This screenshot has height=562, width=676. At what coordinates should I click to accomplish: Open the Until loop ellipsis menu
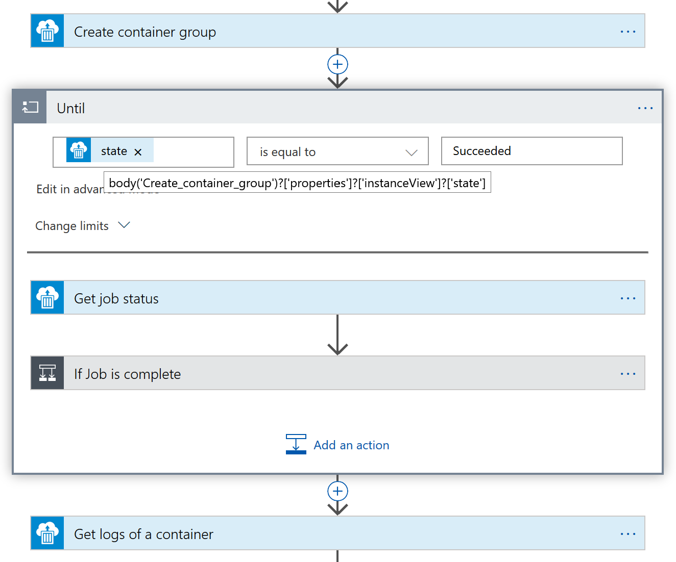click(645, 108)
